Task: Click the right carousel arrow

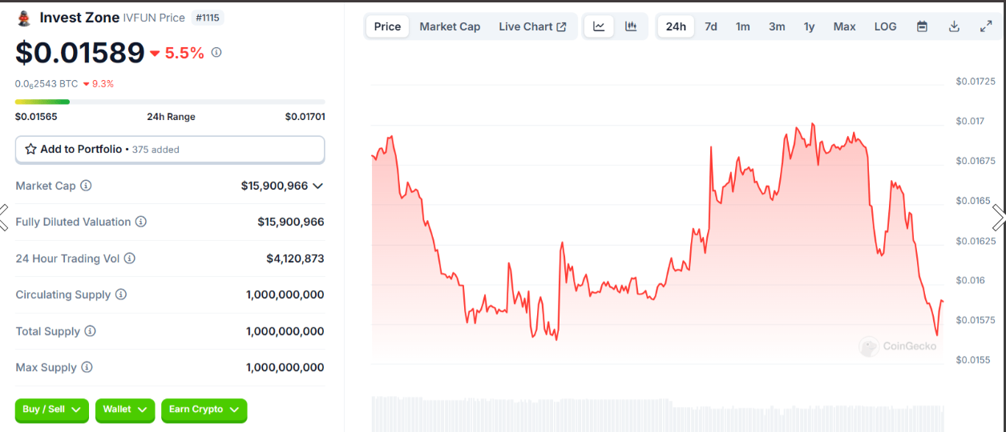Action: [999, 217]
